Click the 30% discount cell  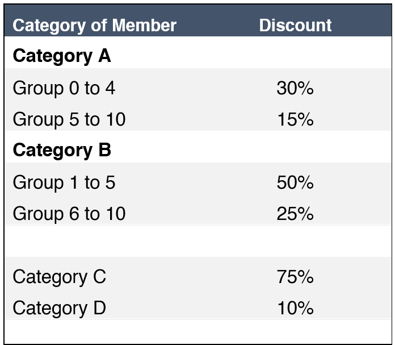coord(295,88)
